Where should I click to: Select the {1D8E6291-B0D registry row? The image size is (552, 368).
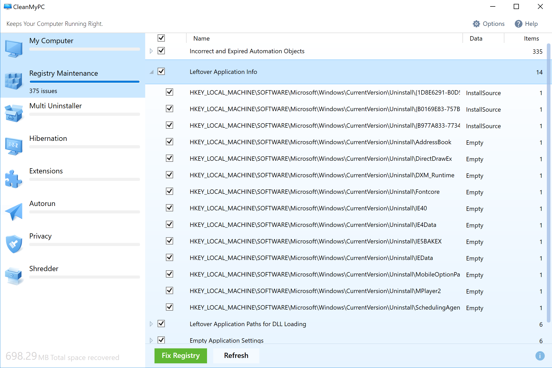coord(347,93)
